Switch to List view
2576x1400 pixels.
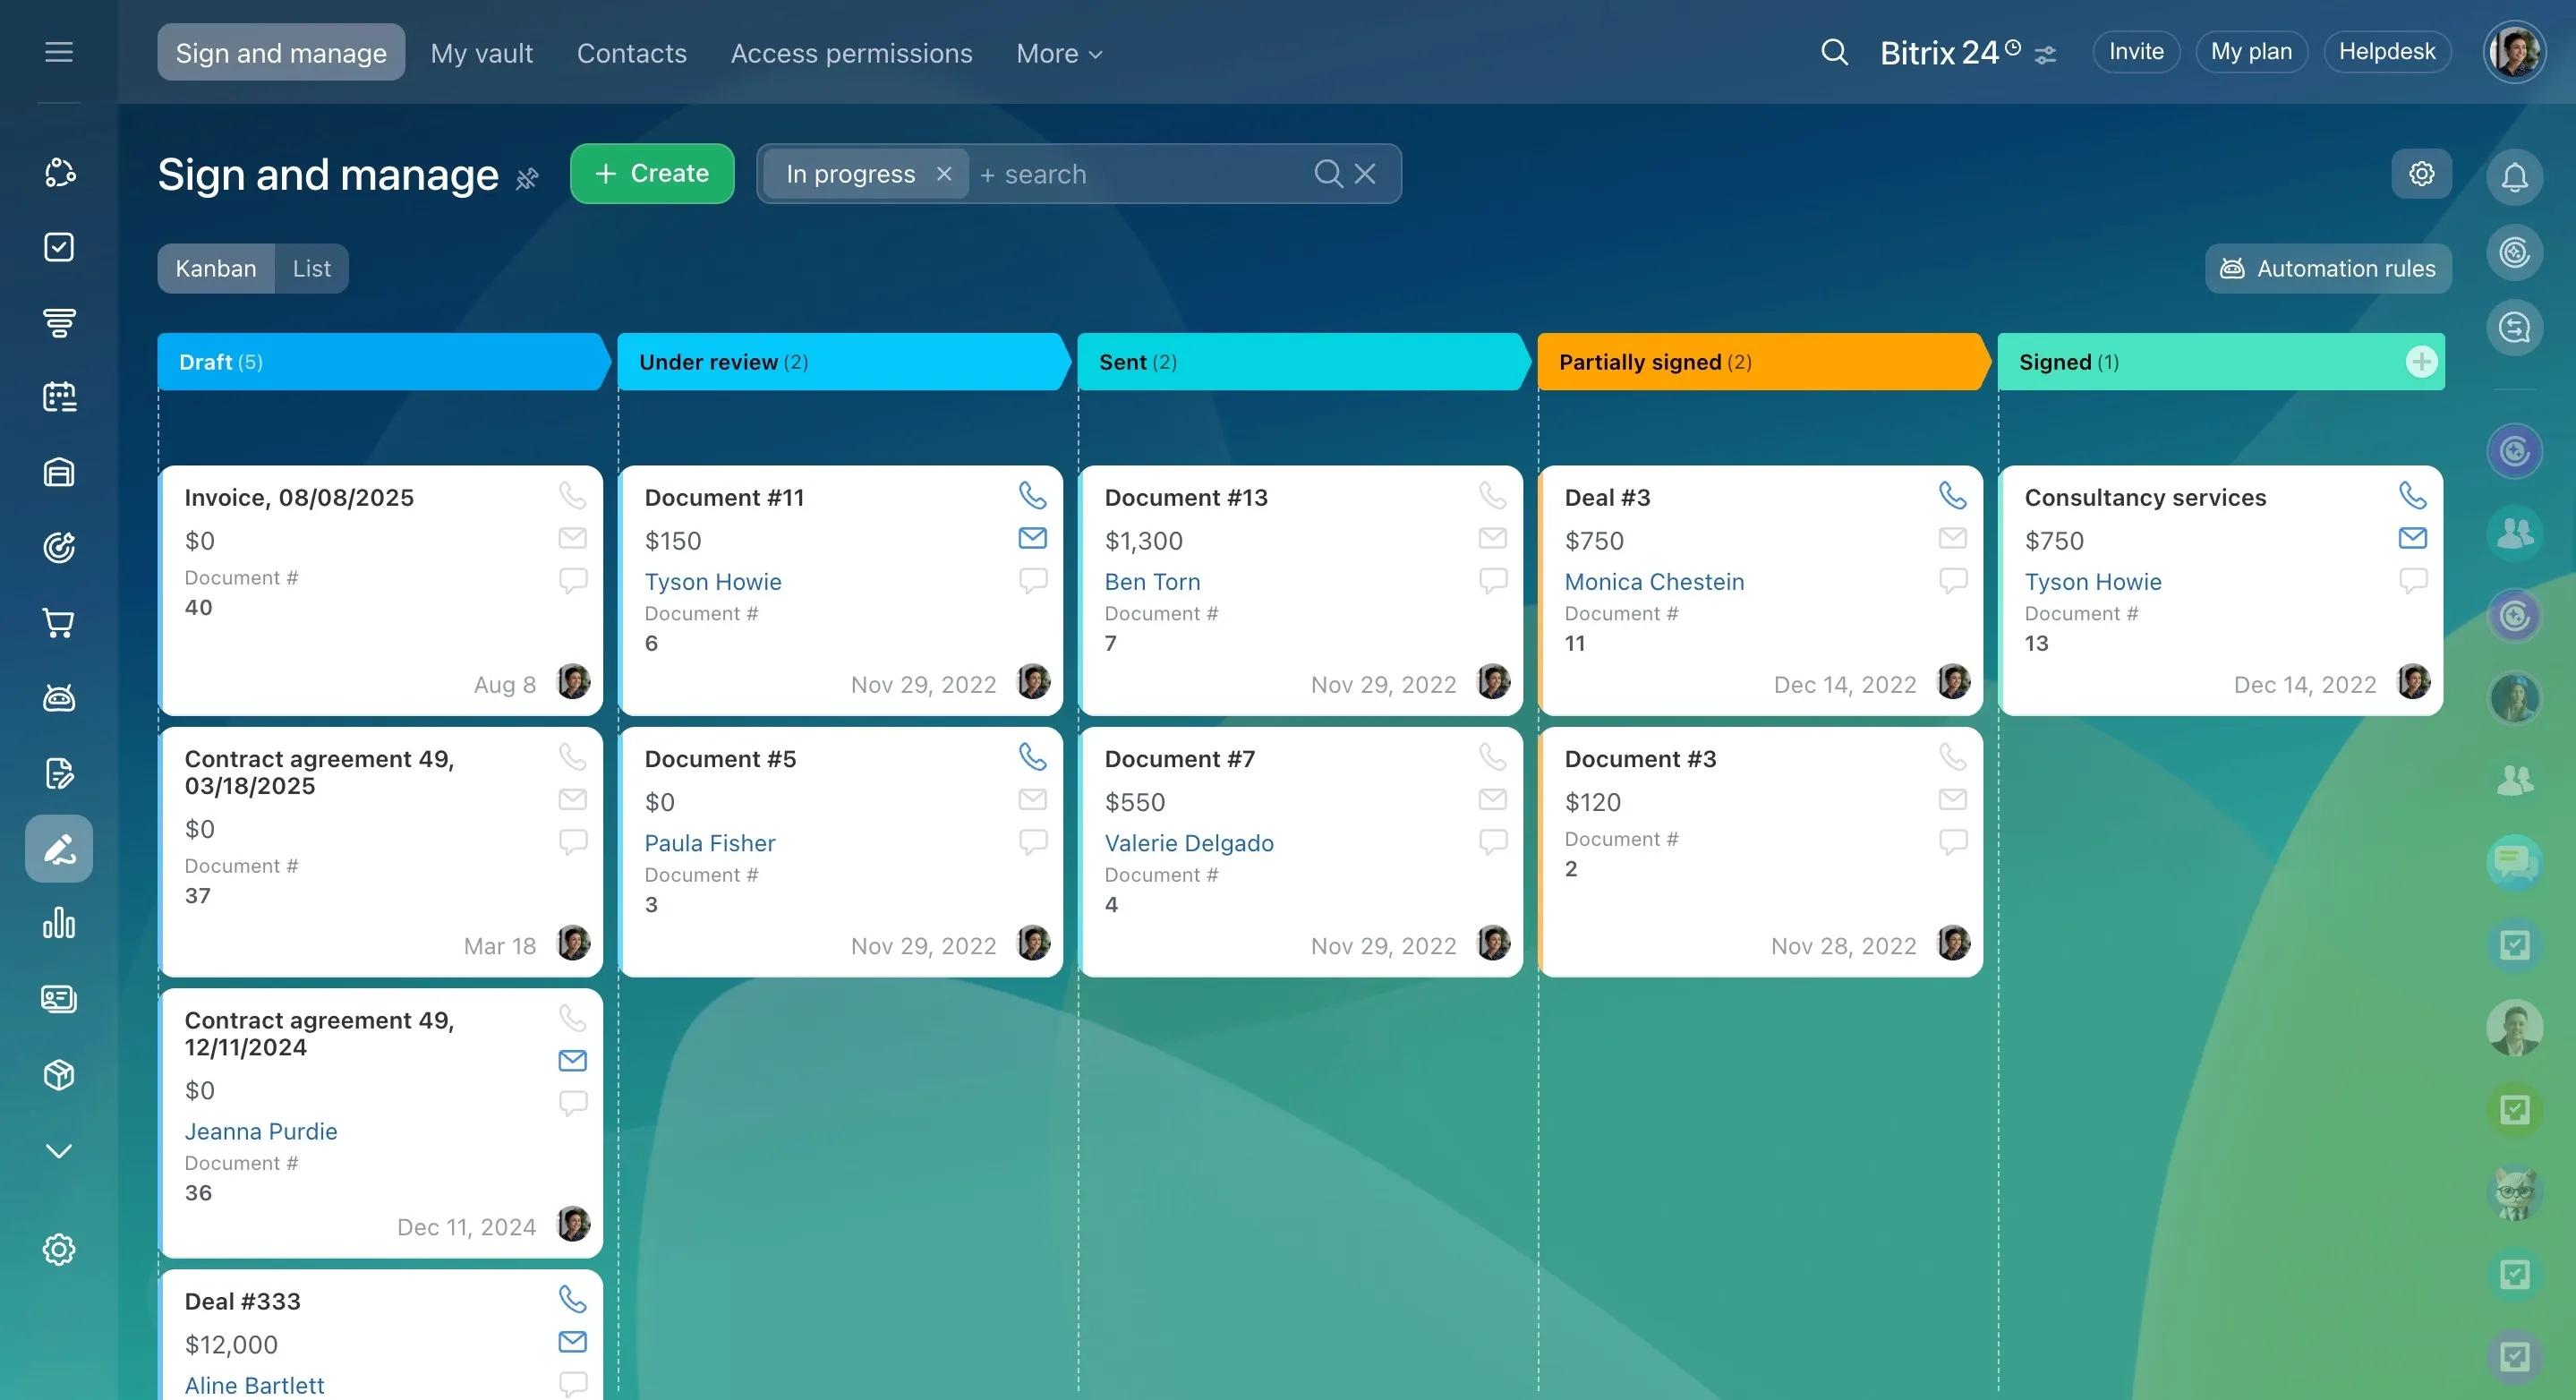(x=311, y=268)
